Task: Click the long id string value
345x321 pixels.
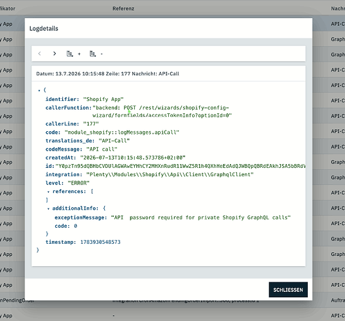Action: [x=181, y=166]
